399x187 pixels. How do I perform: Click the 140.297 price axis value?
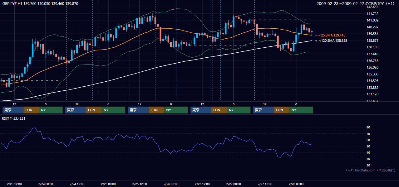point(372,27)
